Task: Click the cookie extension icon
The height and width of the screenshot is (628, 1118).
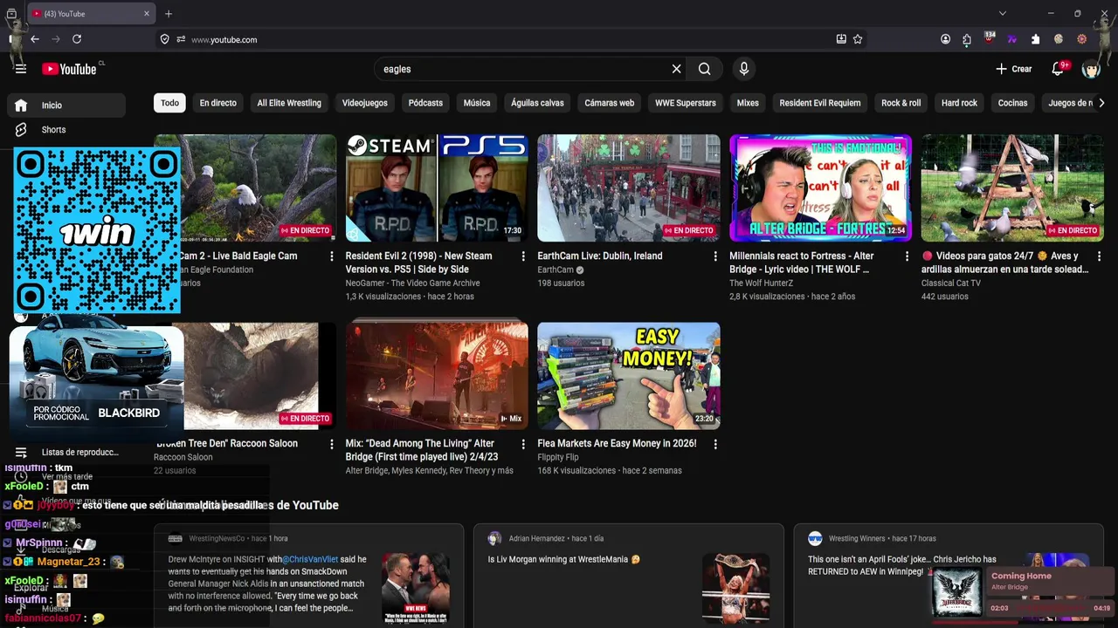Action: (1059, 39)
